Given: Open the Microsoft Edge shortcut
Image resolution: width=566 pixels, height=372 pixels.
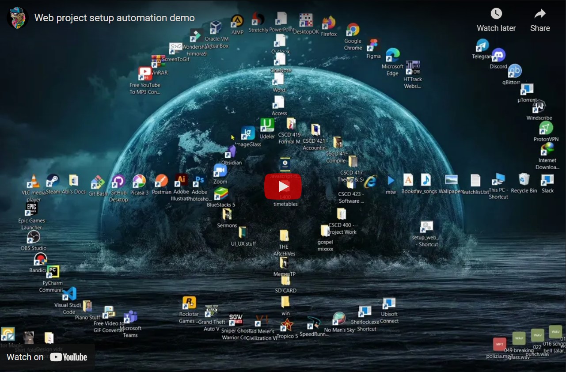Looking at the screenshot, I should (392, 56).
